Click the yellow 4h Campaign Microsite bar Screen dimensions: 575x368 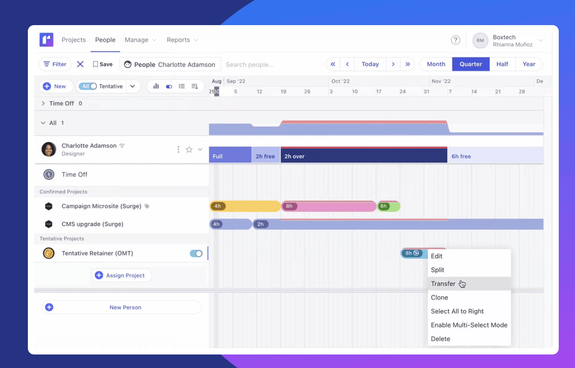(245, 206)
